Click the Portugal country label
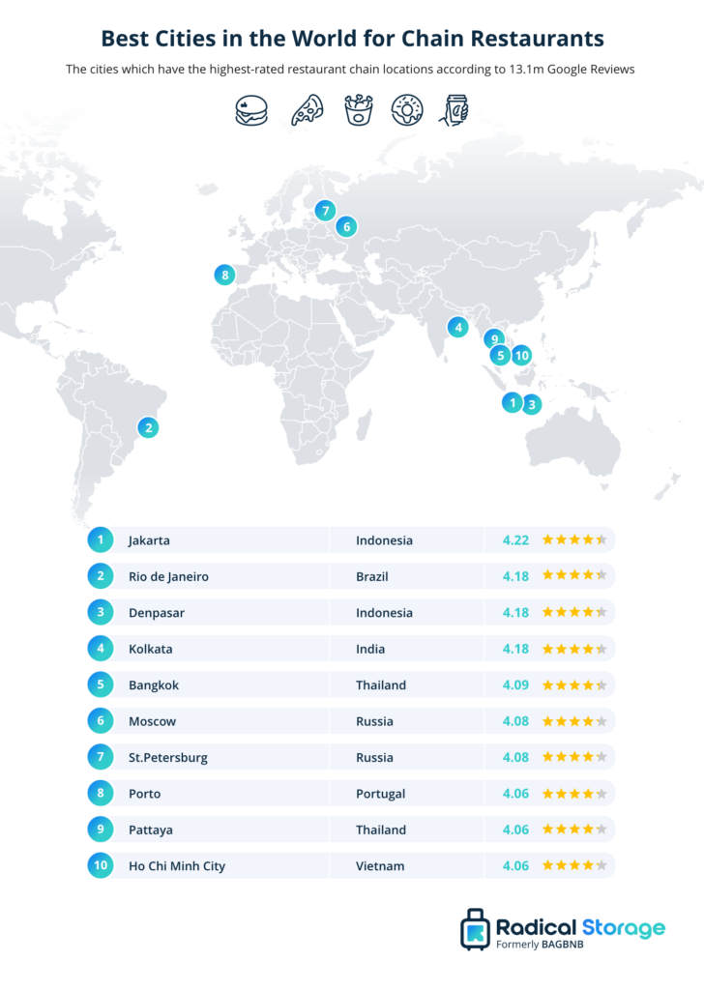The height and width of the screenshot is (990, 704). click(381, 794)
